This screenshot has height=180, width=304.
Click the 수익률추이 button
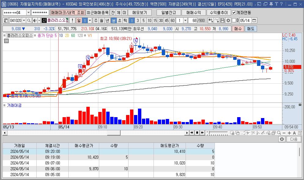(x=219, y=13)
